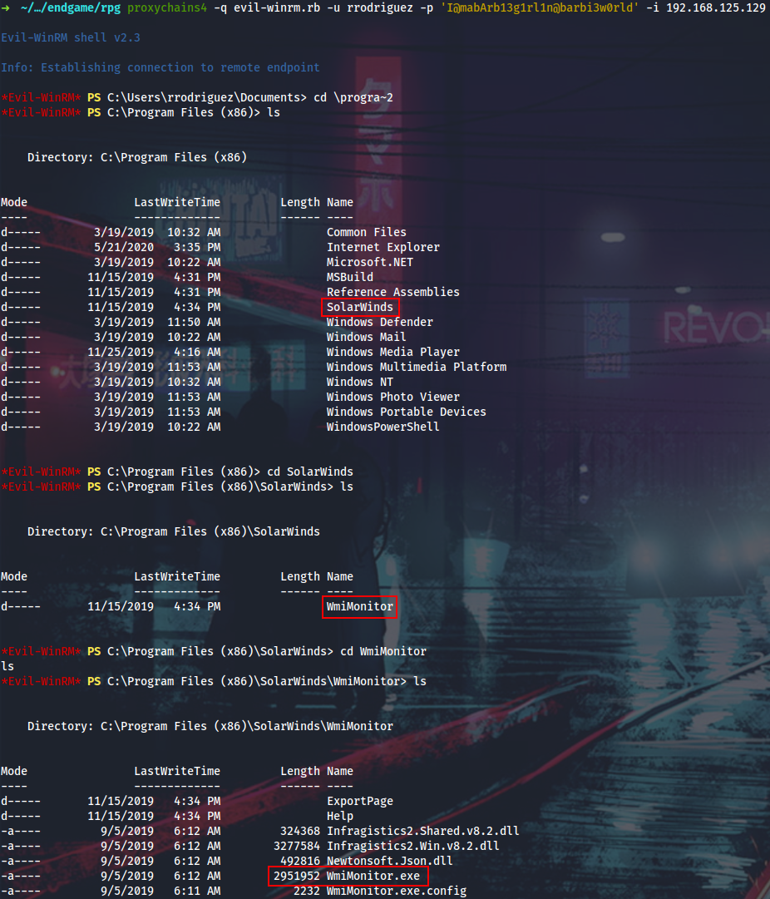Click the WmiMonitor.exe.config file entry
This screenshot has width=770, height=899.
tap(396, 892)
